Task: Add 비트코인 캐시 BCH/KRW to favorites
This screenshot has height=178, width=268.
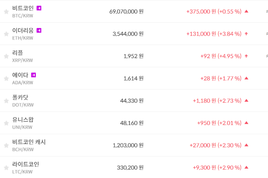Action: pyautogui.click(x=6, y=146)
